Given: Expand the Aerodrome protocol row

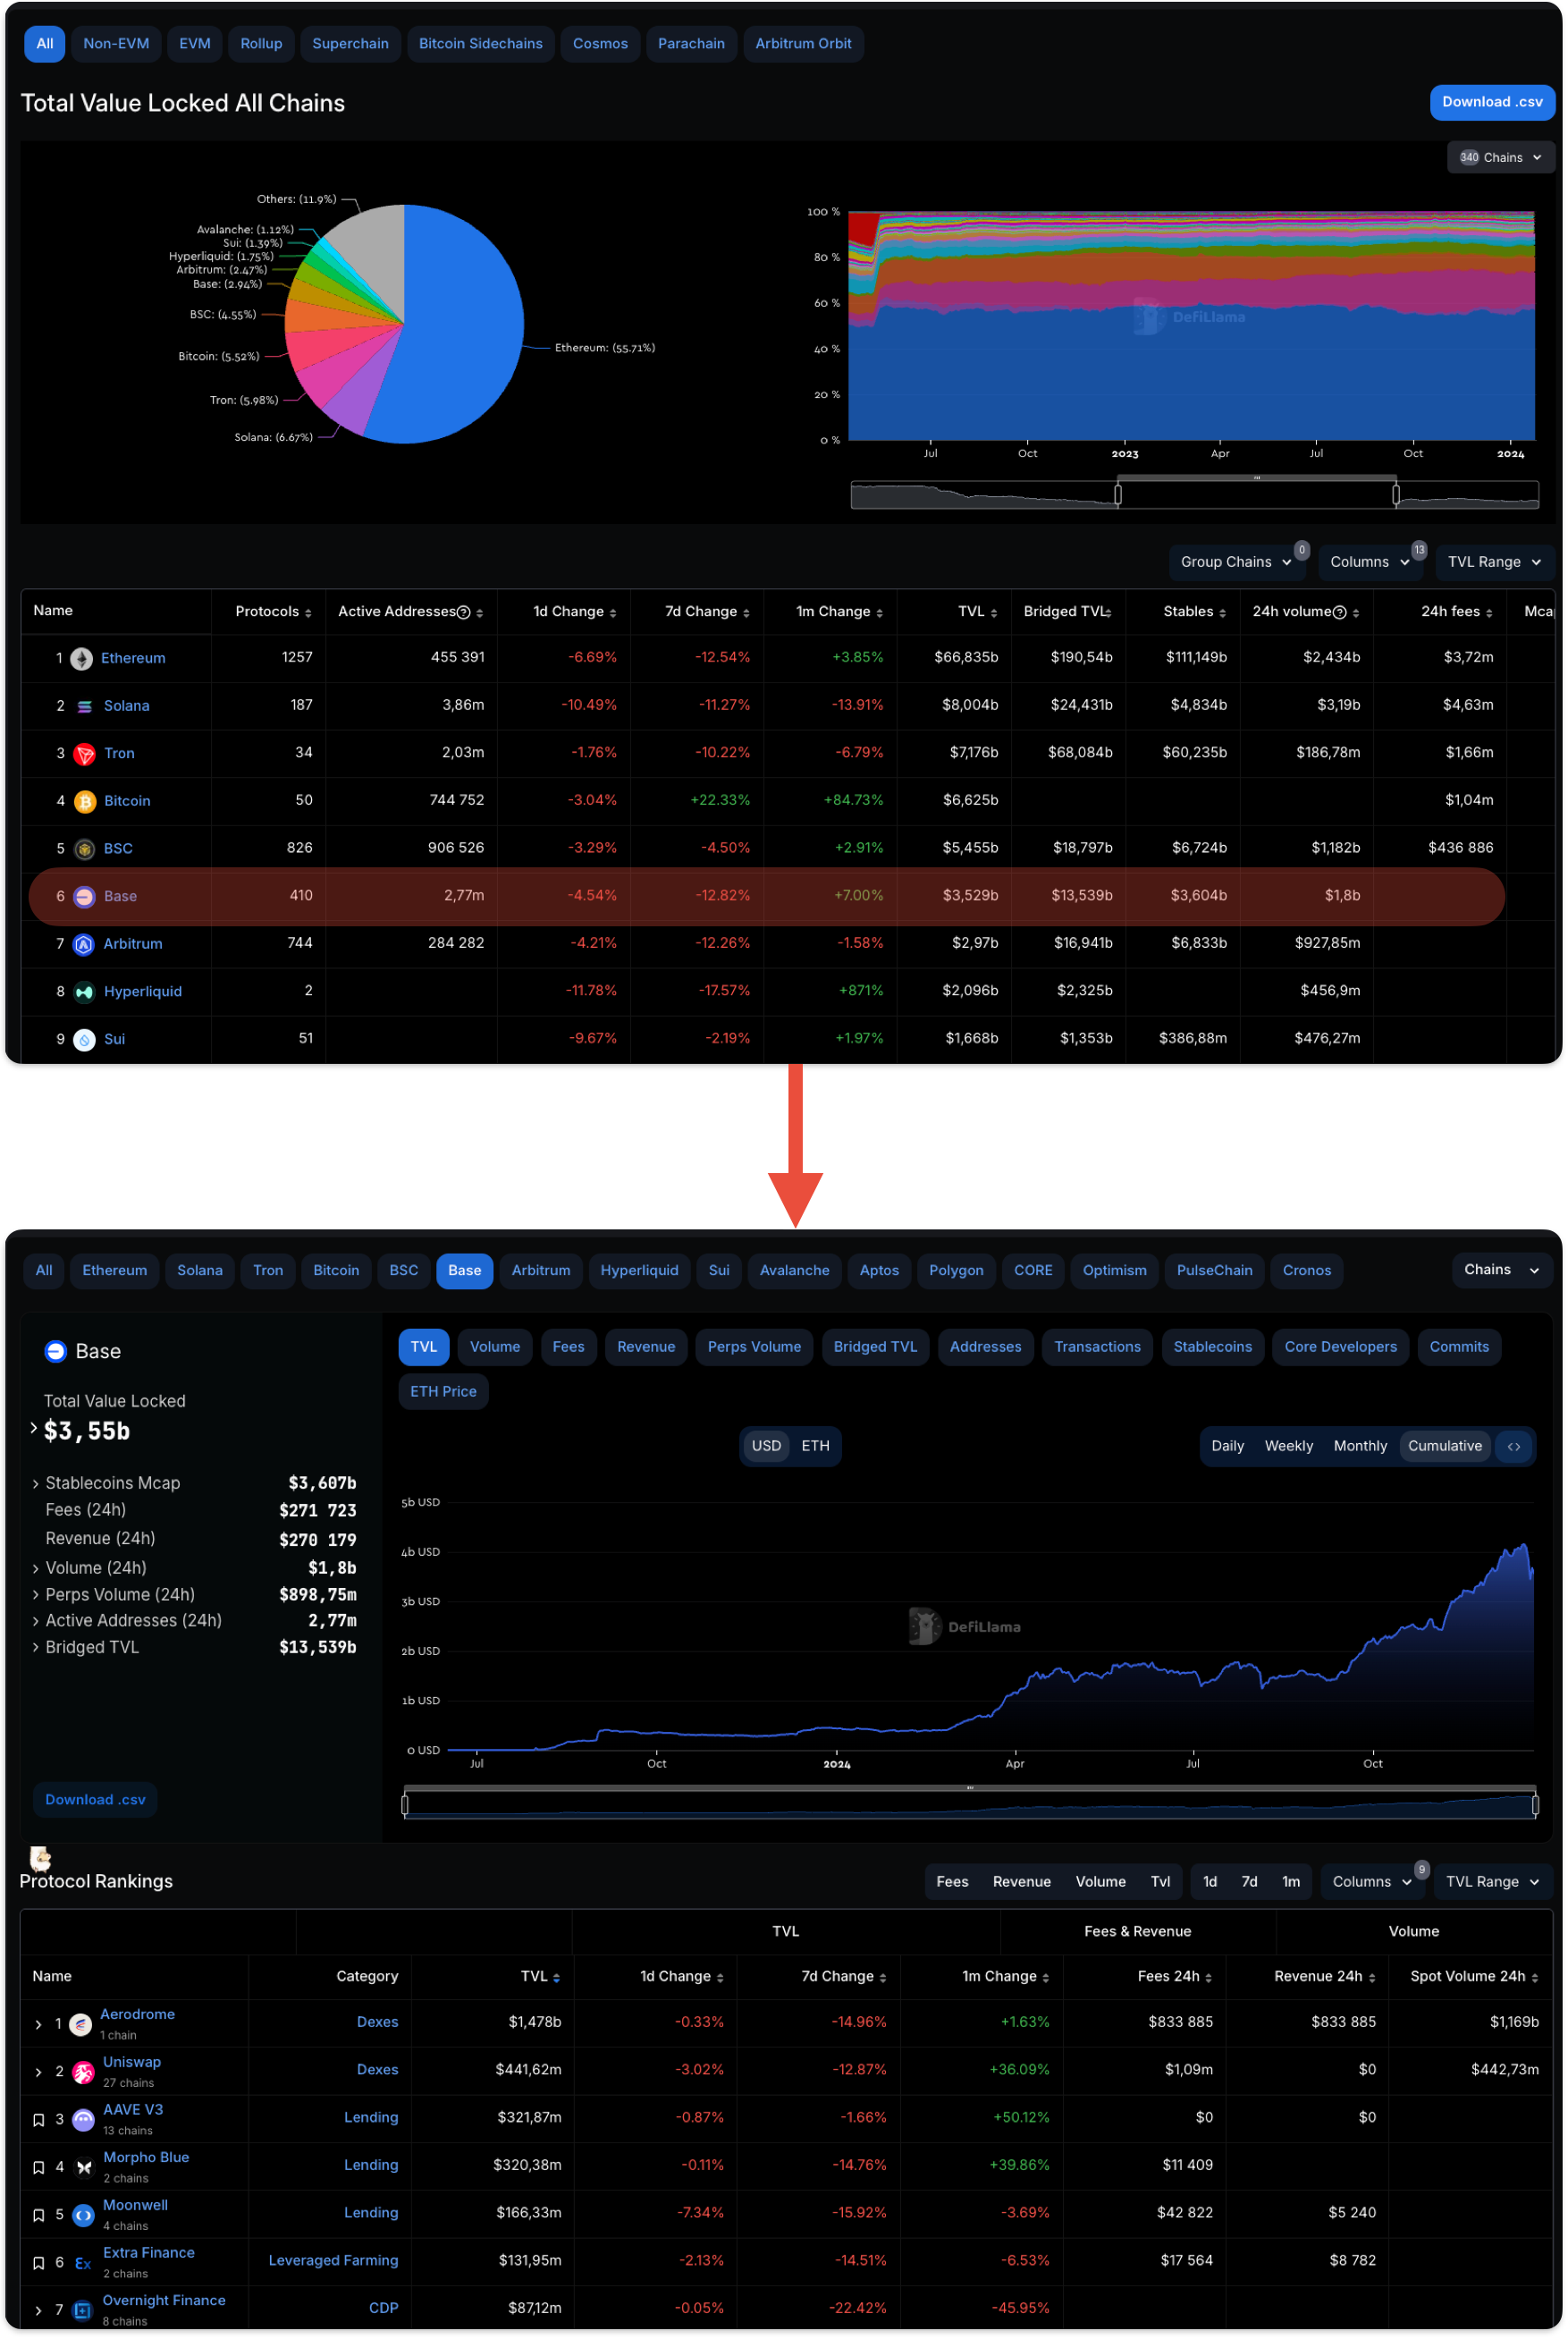Looking at the screenshot, I should point(38,2025).
